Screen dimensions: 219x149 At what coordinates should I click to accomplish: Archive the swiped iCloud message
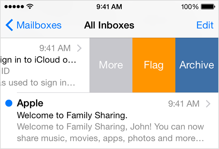(x=197, y=65)
